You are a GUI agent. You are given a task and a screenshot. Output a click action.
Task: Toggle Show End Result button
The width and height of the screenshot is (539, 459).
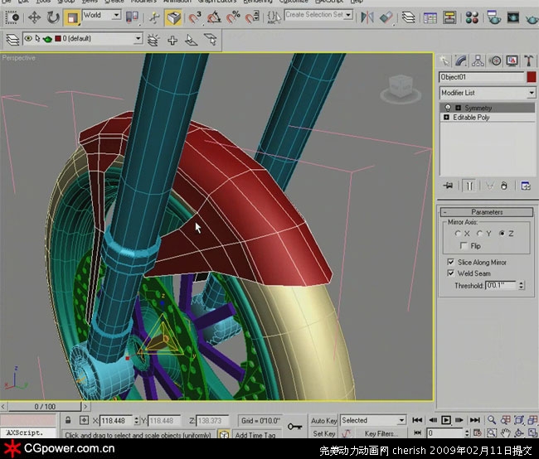click(469, 186)
